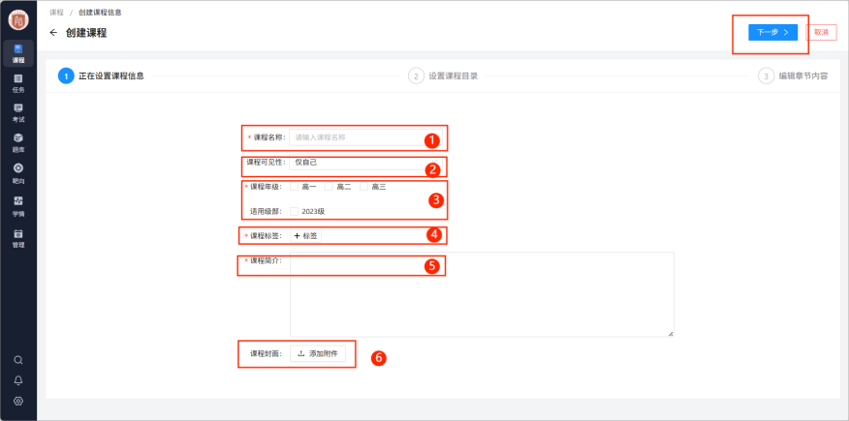This screenshot has height=421, width=849.
Task: Select step 1 正在设置课程信息
Action: [x=101, y=76]
